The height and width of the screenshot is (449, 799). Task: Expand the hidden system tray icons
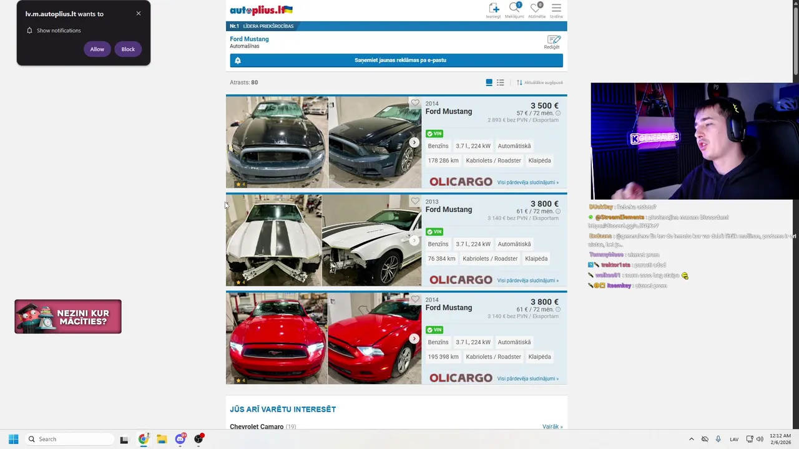click(x=691, y=439)
